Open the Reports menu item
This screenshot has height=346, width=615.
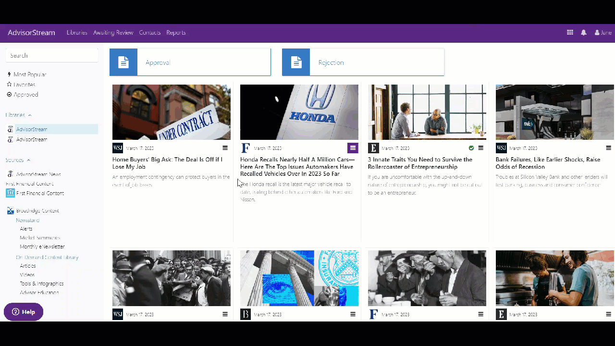176,33
